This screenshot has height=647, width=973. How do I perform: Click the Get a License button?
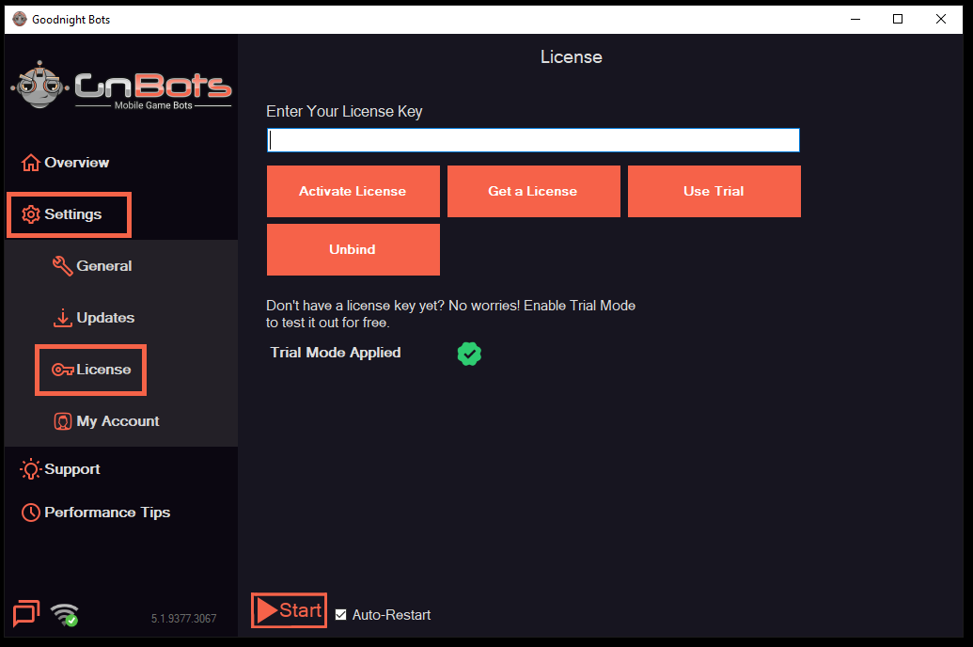(534, 191)
